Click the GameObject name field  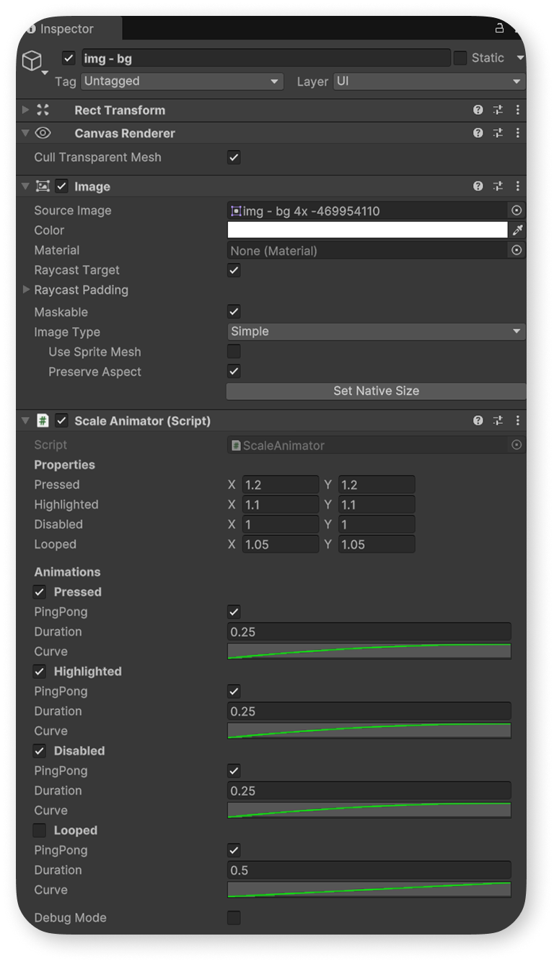pyautogui.click(x=265, y=58)
